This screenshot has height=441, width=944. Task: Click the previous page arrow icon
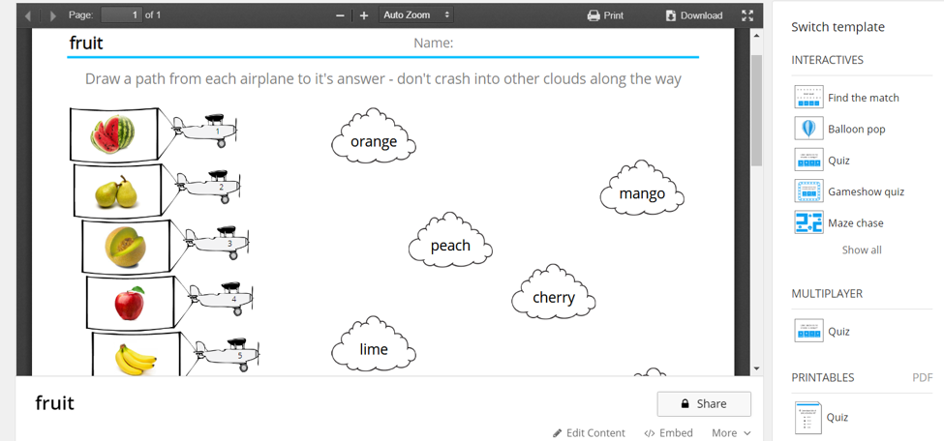tap(28, 15)
